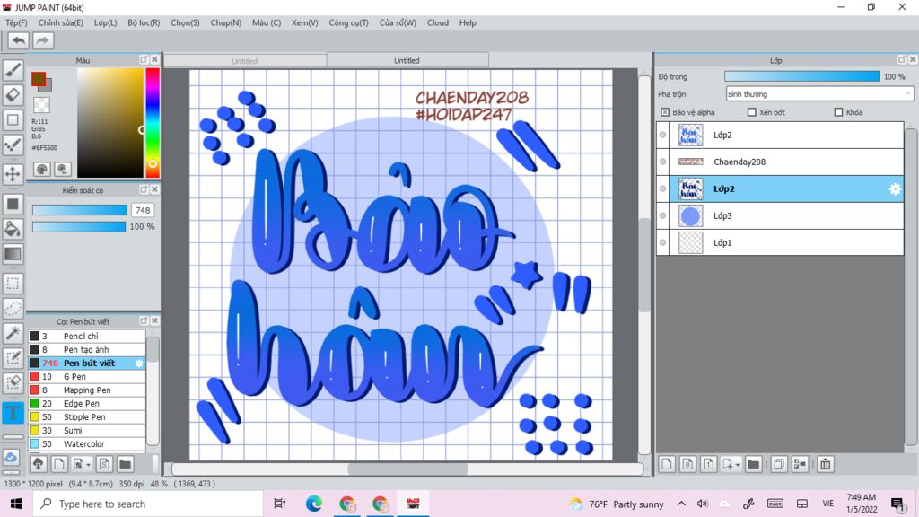Adjust the Độ trong layer opacity slider
This screenshot has height=517, width=919.
click(801, 77)
